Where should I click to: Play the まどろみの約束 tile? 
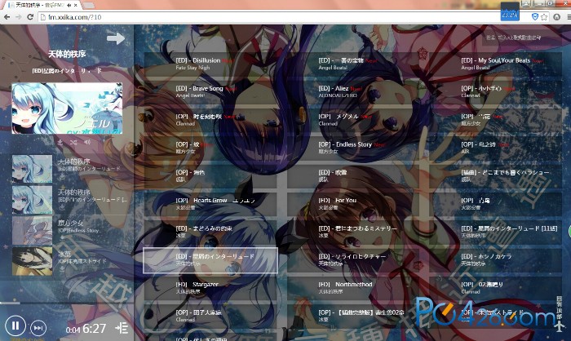(x=210, y=232)
